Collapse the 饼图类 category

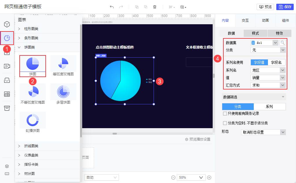point(47,47)
